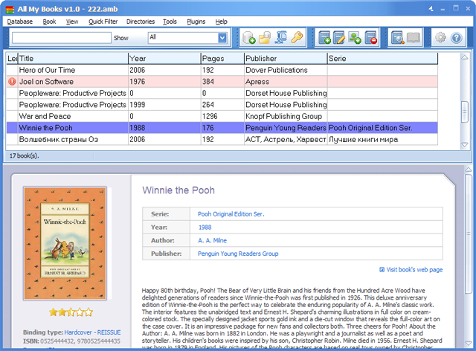The image size is (476, 351).
Task: Click the details pane scroll up arrow
Action: (469, 170)
